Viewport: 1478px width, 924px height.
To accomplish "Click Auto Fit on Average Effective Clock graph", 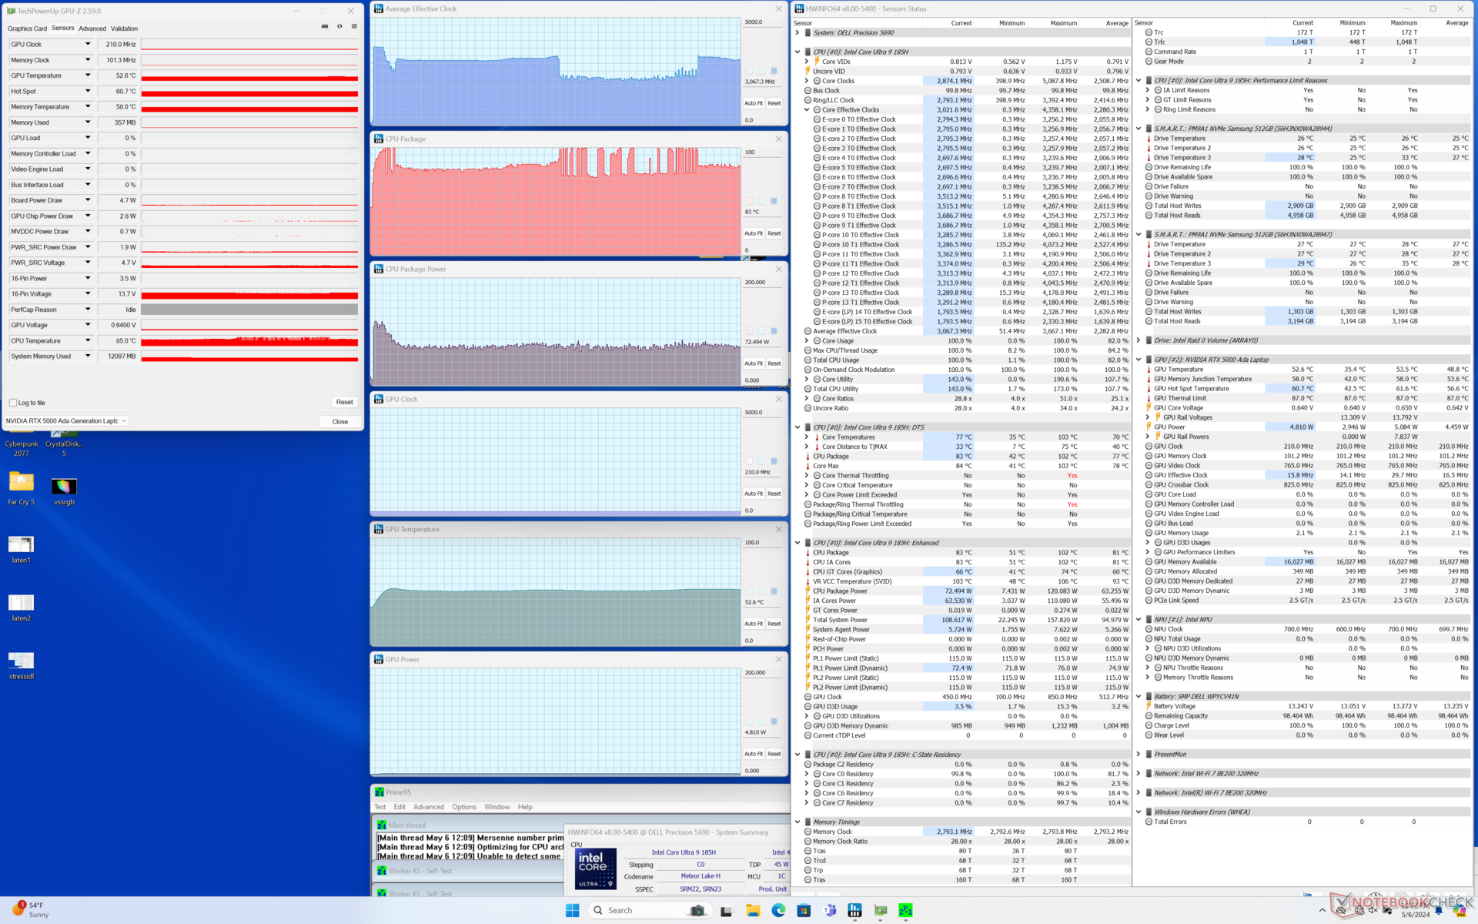I will point(754,103).
